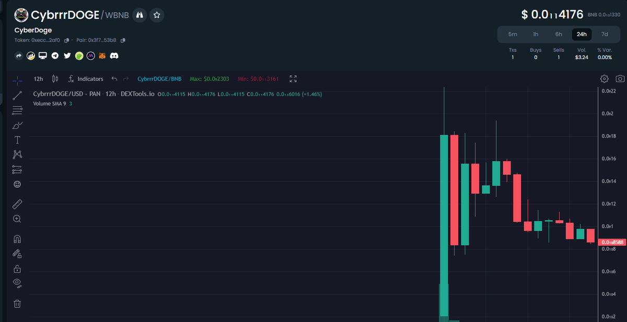The image size is (627, 322).
Task: Select the XABCD pattern tool
Action: (x=17, y=154)
